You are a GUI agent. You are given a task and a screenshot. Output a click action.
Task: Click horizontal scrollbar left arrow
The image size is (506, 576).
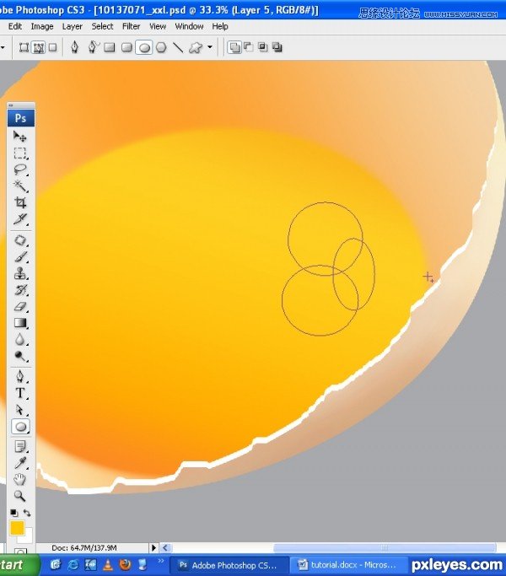[x=165, y=547]
